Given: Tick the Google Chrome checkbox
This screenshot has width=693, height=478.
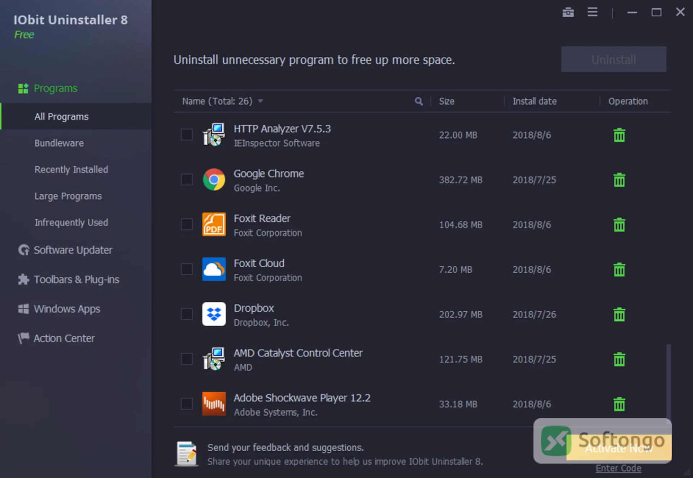Looking at the screenshot, I should click(187, 179).
